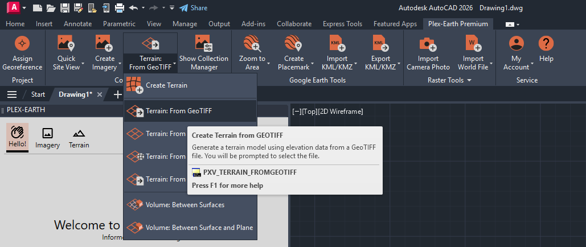Select the Hello! panel icon
586x247 pixels.
click(17, 137)
